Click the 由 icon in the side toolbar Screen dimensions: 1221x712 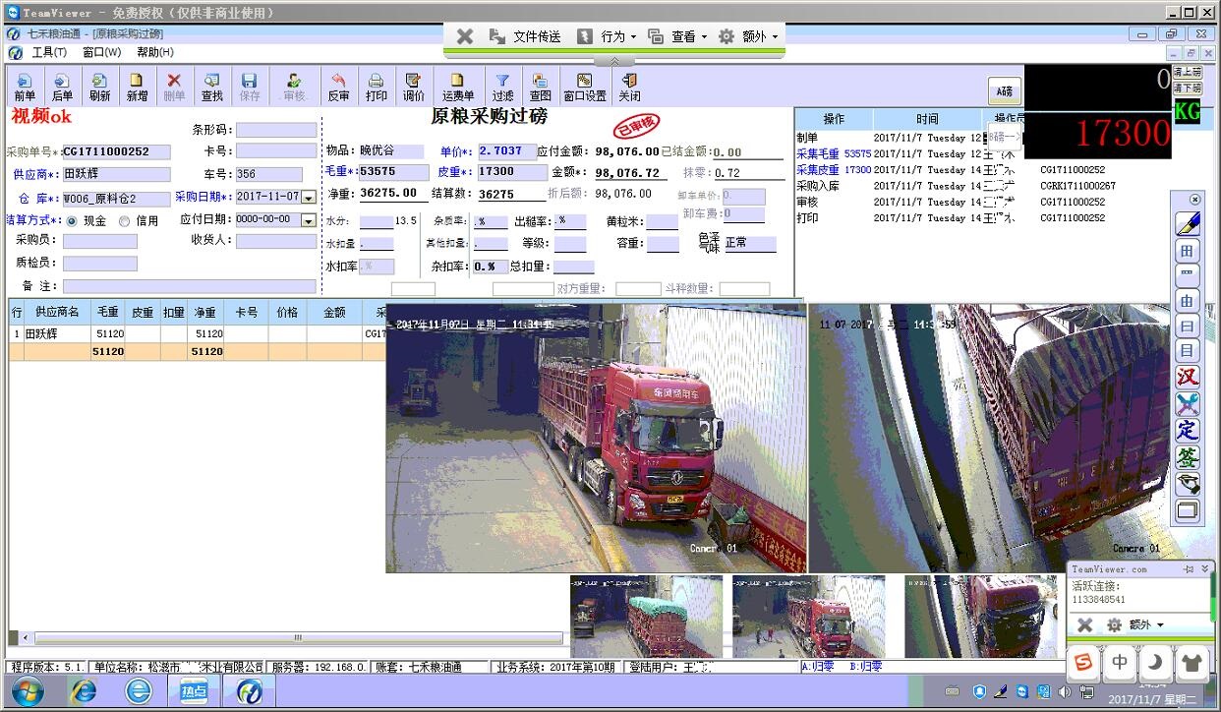pyautogui.click(x=1188, y=301)
